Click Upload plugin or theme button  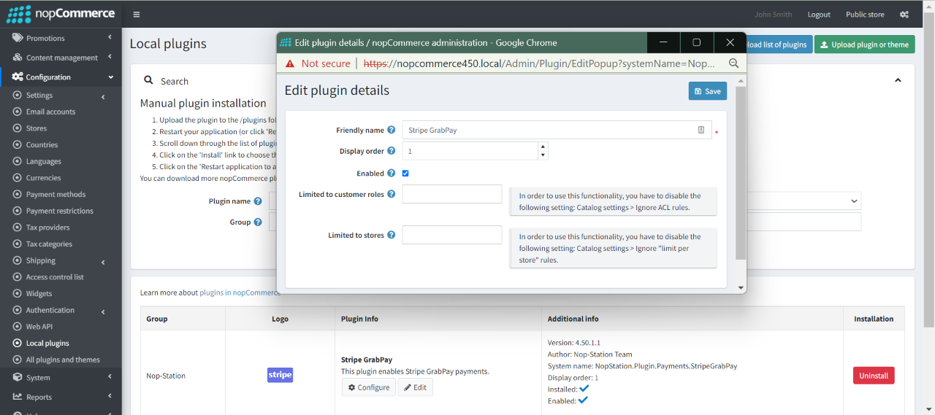(864, 44)
